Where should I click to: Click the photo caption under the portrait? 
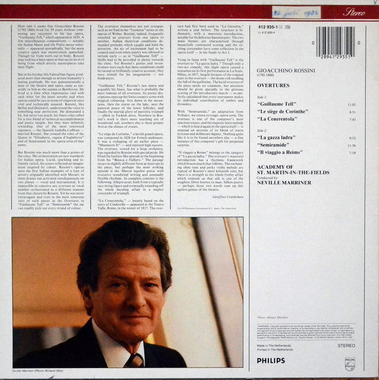(38, 370)
